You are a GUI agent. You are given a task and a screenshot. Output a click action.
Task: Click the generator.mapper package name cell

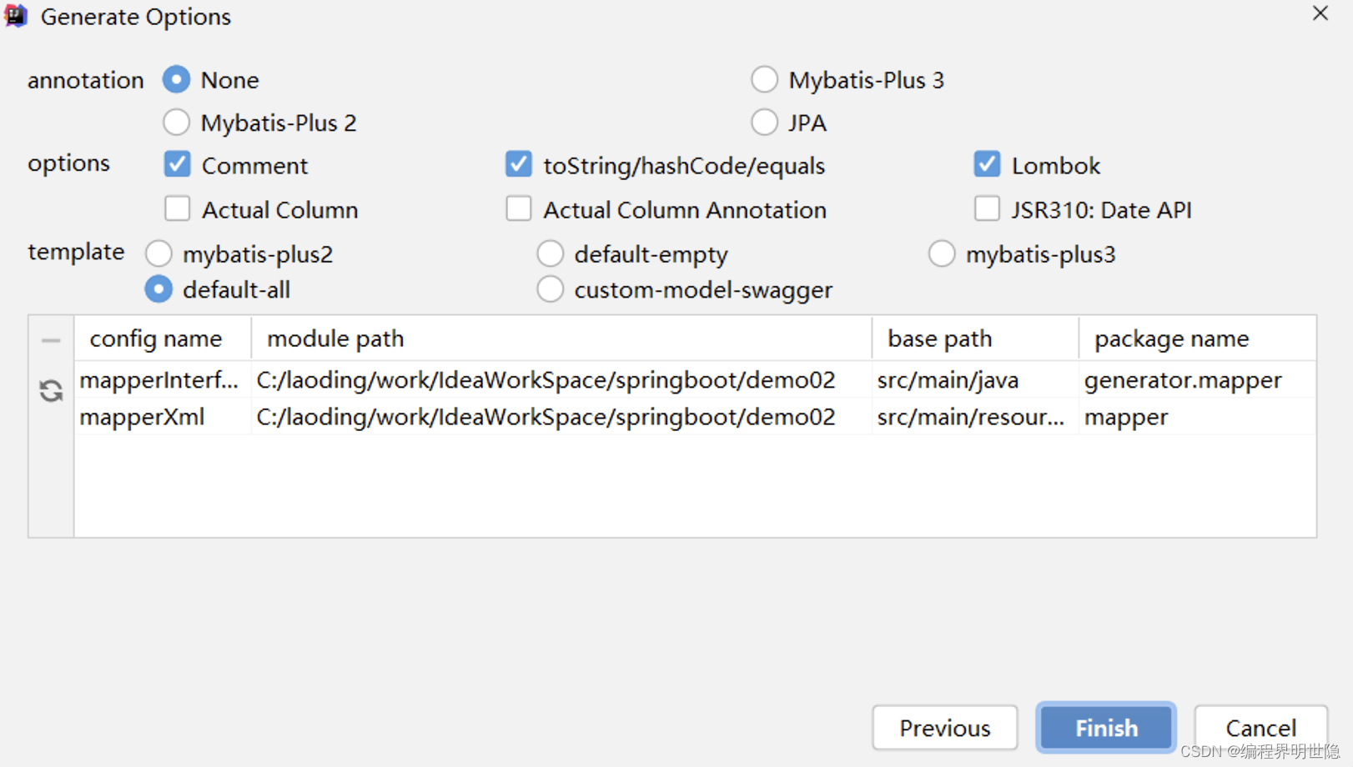(1197, 380)
